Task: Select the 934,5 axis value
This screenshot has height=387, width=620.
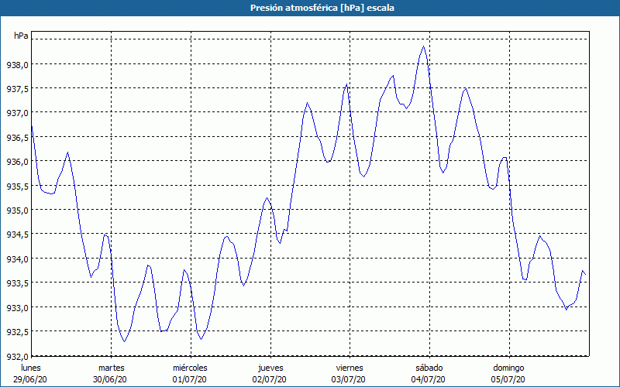Action: (x=17, y=235)
